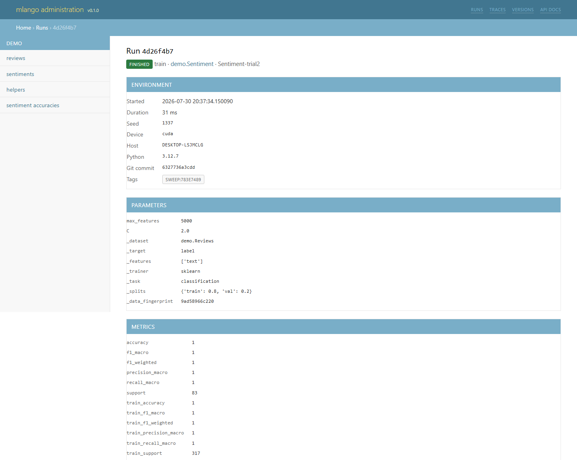Image resolution: width=577 pixels, height=460 pixels.
Task: Open the RUNS link in header
Action: click(477, 10)
